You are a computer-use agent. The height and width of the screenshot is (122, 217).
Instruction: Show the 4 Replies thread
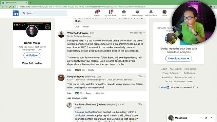[x=100, y=93]
